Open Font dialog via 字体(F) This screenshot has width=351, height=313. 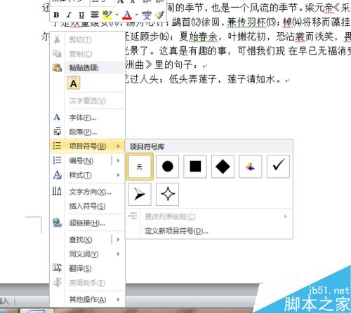point(83,118)
